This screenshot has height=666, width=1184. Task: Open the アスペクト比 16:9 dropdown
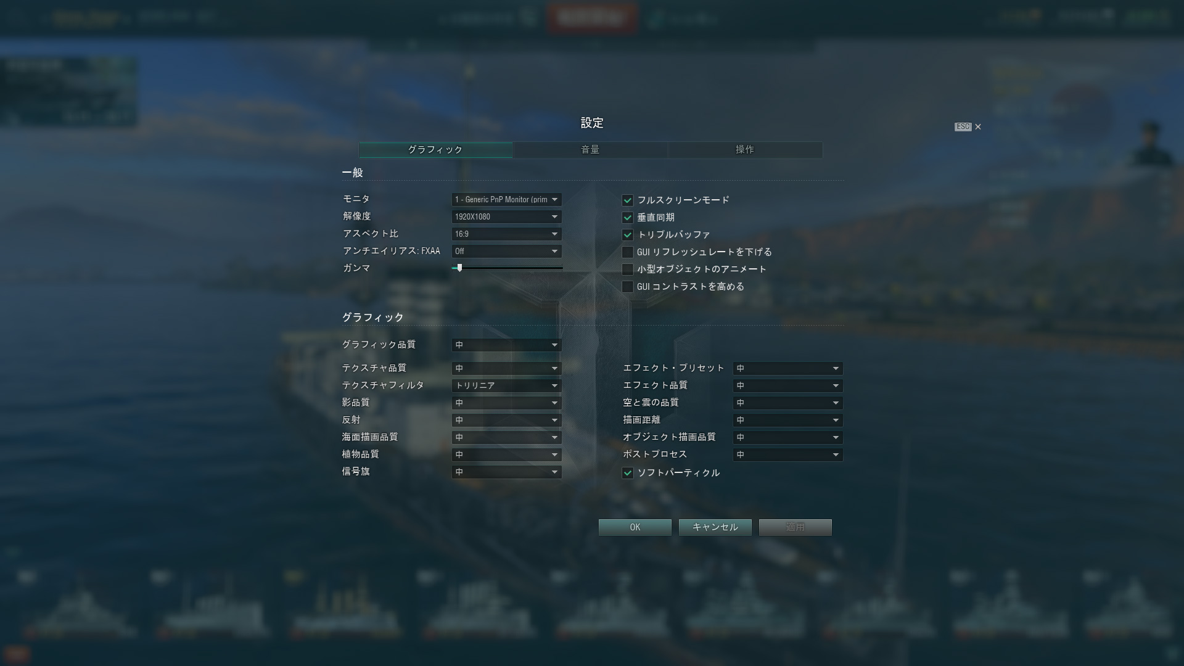pos(506,234)
